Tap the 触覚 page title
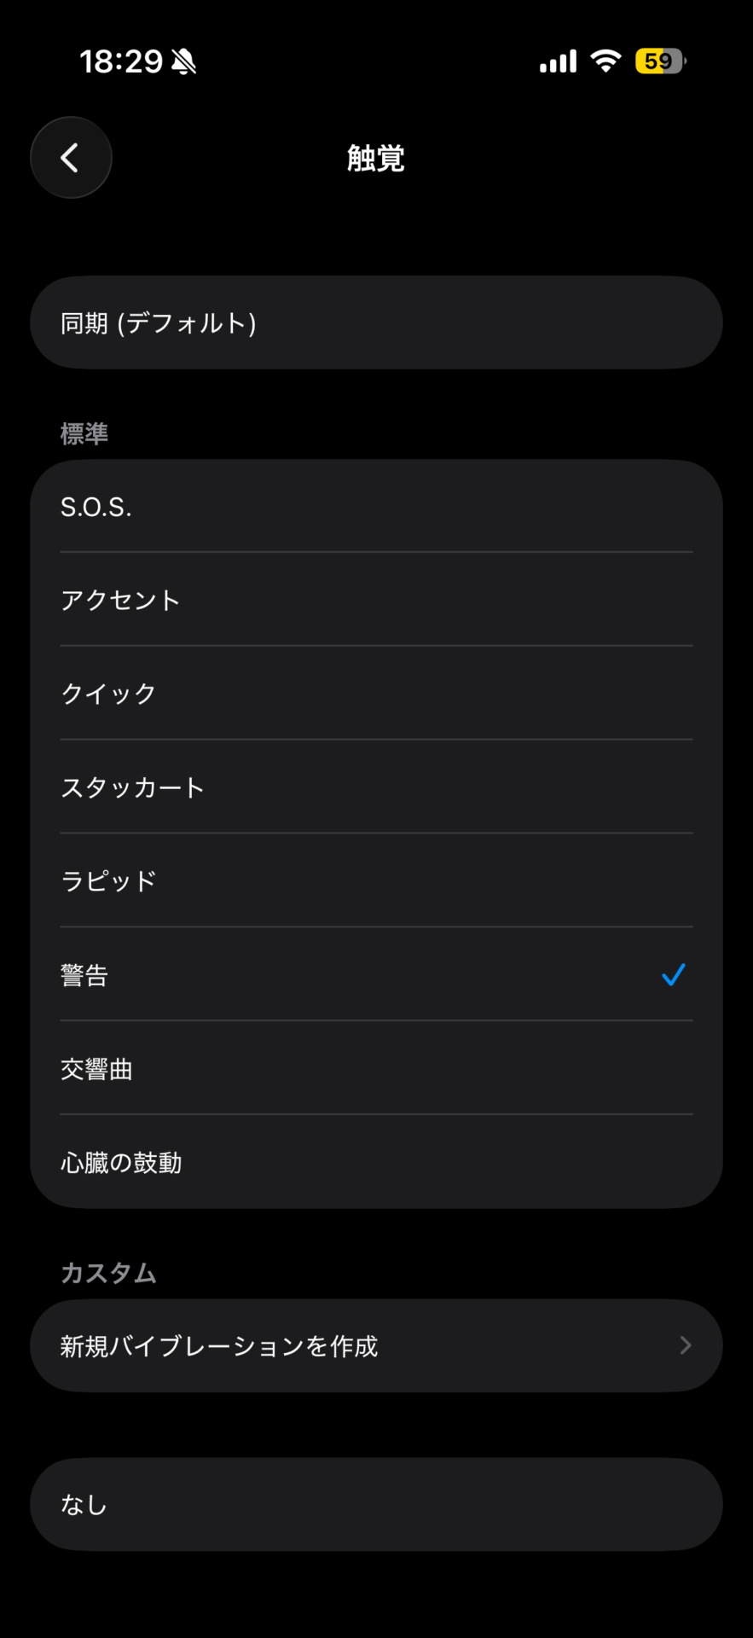753x1638 pixels. click(x=376, y=158)
